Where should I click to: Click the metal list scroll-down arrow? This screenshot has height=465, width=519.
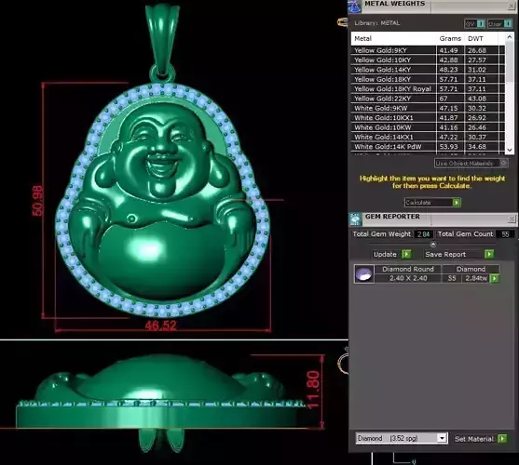[509, 150]
